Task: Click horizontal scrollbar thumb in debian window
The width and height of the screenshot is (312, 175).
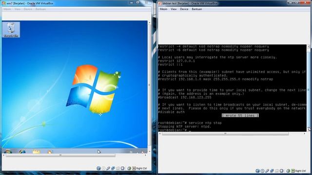Action: point(225,134)
